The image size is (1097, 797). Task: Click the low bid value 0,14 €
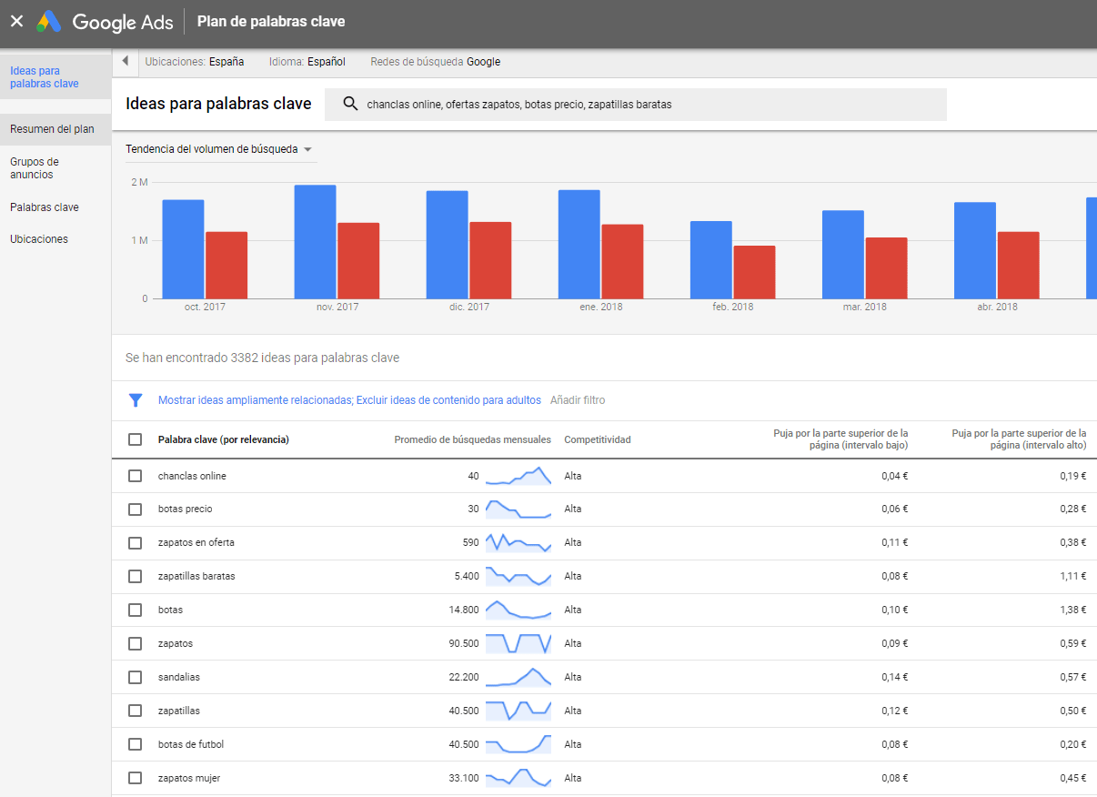[x=894, y=678]
